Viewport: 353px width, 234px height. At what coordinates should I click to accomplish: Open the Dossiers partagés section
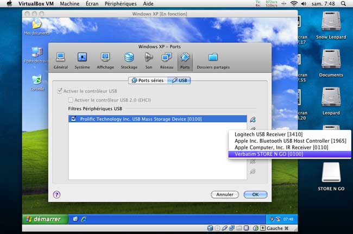point(213,60)
